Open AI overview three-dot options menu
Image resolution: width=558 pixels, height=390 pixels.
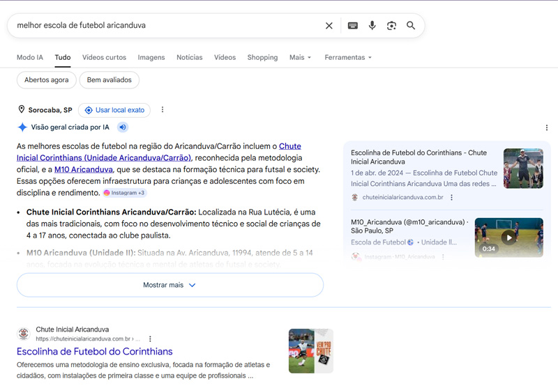pyautogui.click(x=547, y=127)
